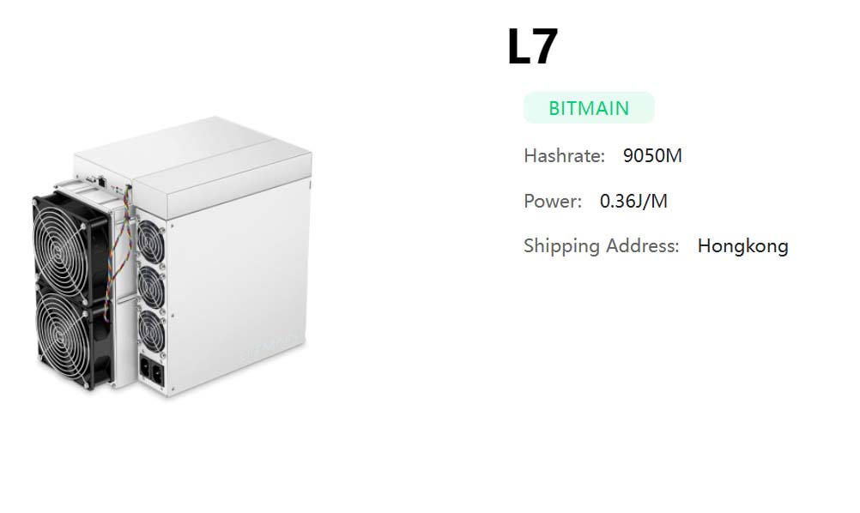
Task: Click the middle small side fan
Action: pyautogui.click(x=151, y=288)
